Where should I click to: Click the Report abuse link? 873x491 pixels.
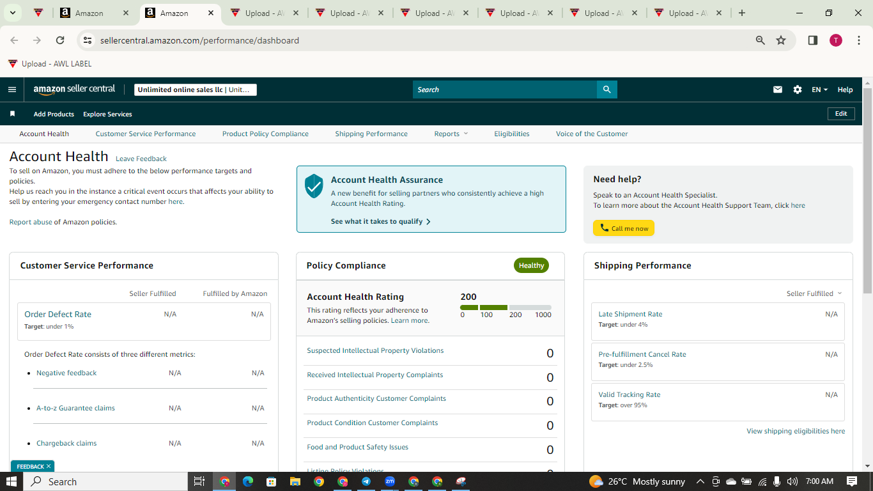coord(31,222)
